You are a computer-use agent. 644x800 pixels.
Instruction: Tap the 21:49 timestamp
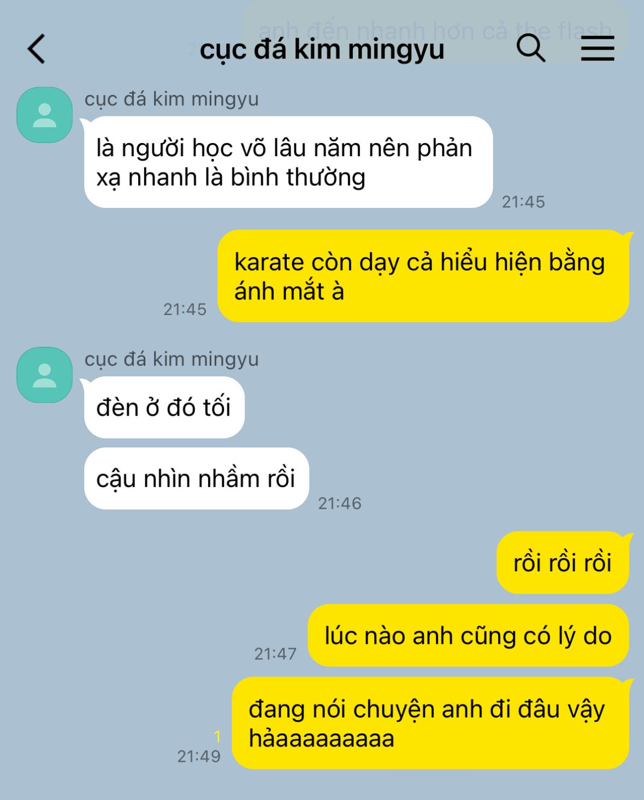tap(199, 756)
